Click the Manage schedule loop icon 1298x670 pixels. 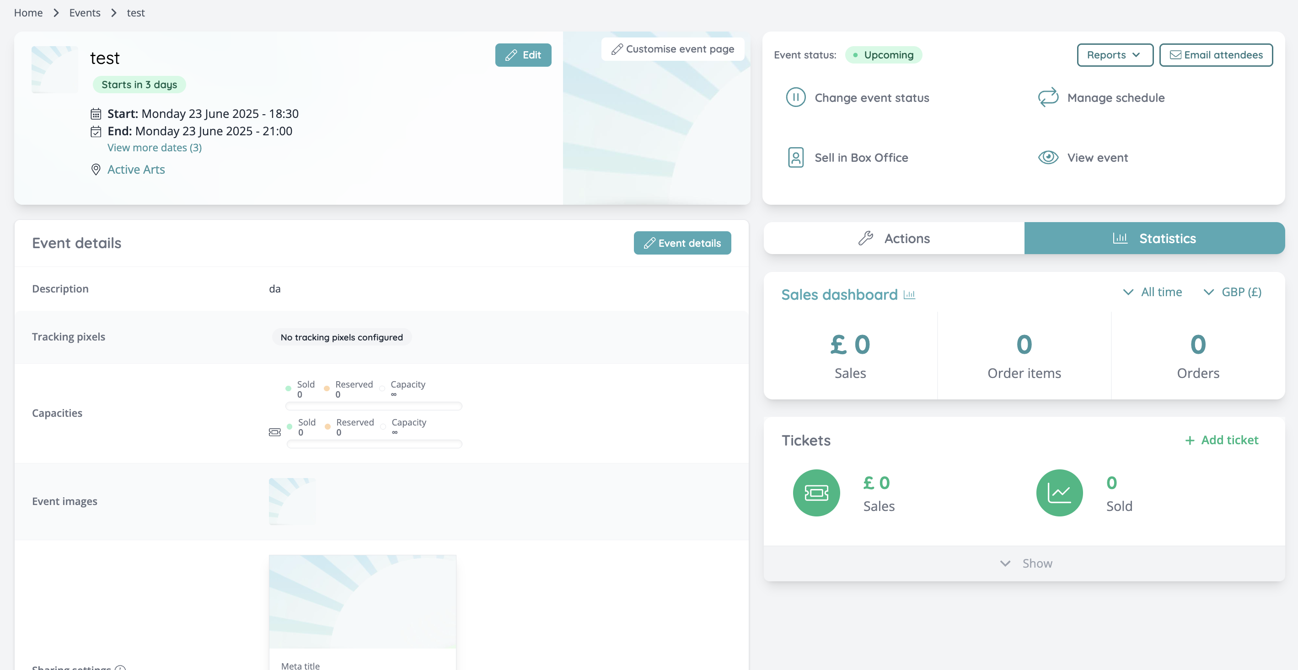point(1048,97)
